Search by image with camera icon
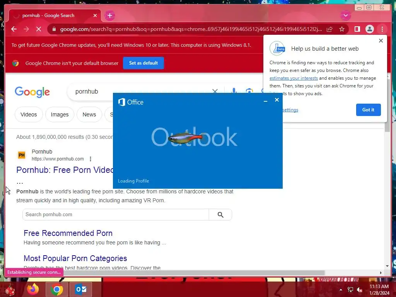 [249, 91]
